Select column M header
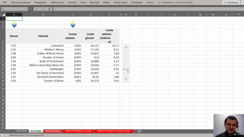Screen dimensions: 244x137 pos(200,14)
